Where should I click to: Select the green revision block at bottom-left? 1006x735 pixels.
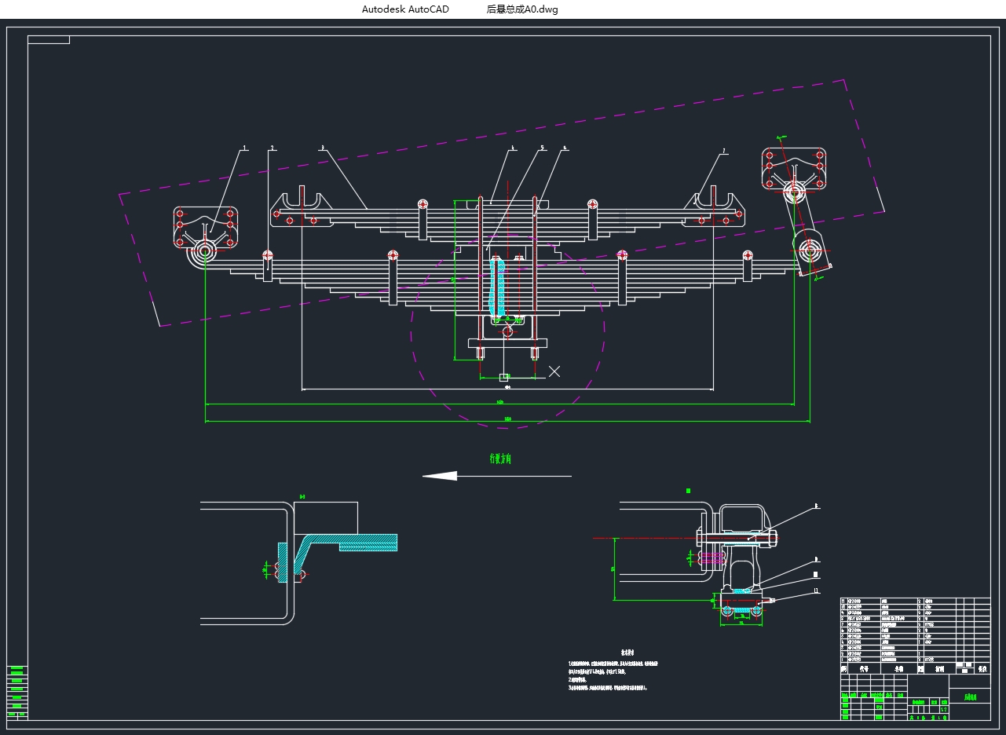tap(16, 692)
